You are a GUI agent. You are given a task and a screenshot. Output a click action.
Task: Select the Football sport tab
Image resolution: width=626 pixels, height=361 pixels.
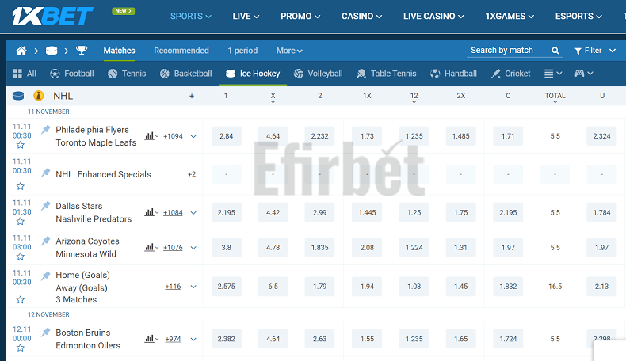pyautogui.click(x=72, y=74)
